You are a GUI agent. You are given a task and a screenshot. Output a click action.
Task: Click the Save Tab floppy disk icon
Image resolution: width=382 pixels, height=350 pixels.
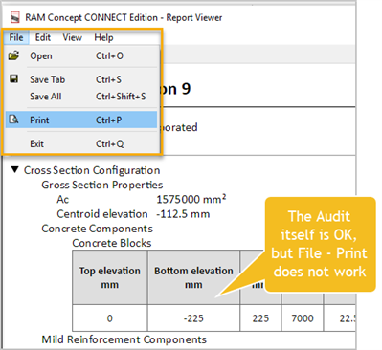point(14,78)
